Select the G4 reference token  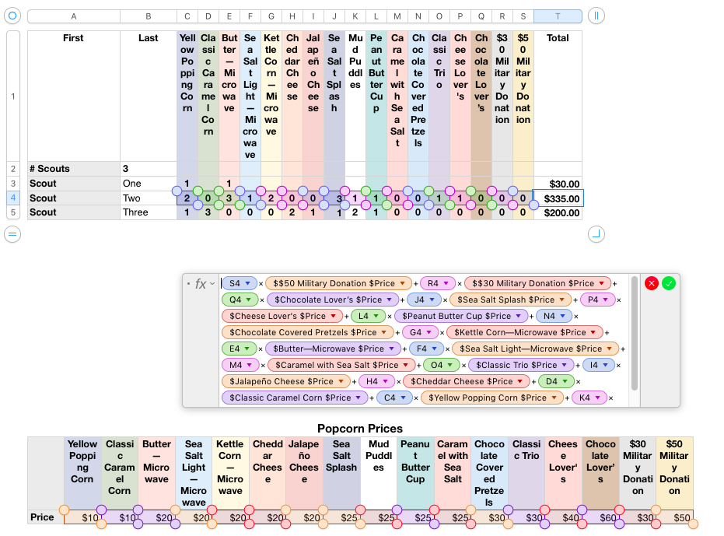[x=420, y=332]
